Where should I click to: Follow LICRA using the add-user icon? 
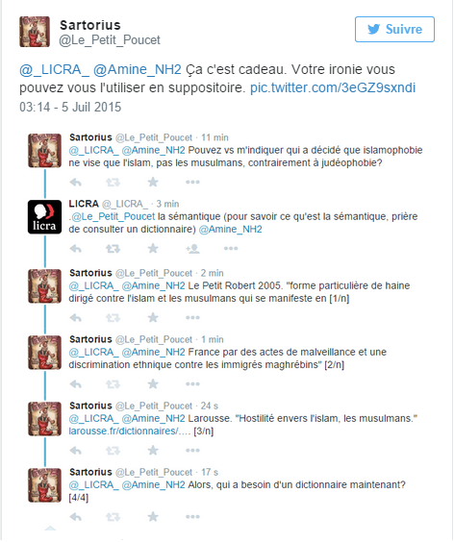click(x=192, y=248)
